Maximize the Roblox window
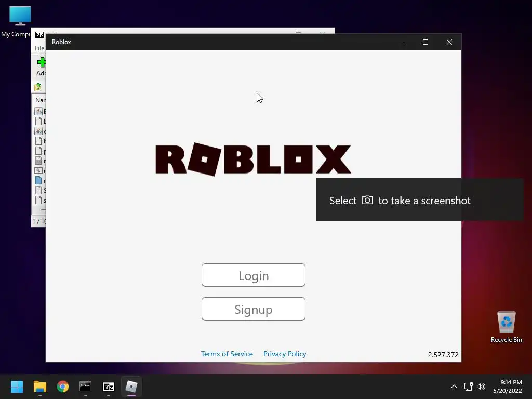532x399 pixels. pyautogui.click(x=425, y=42)
